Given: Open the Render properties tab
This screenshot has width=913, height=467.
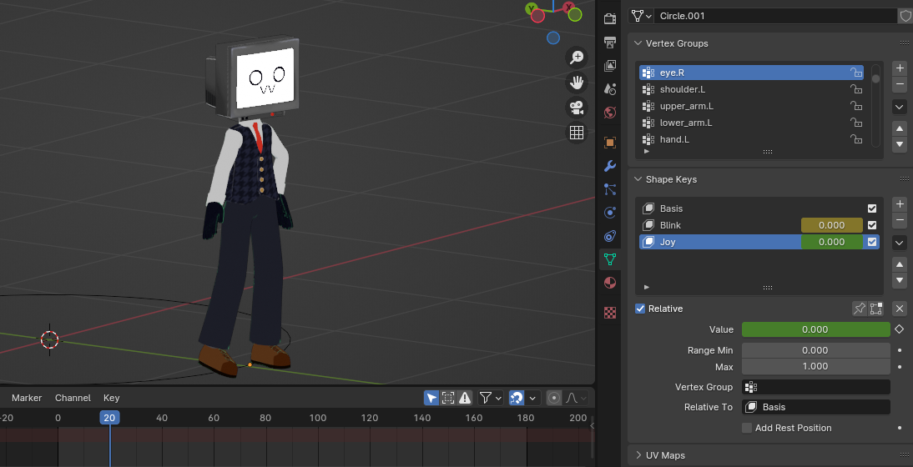Looking at the screenshot, I should pos(609,19).
